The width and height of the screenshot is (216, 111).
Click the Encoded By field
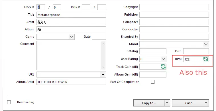pos(174,37)
